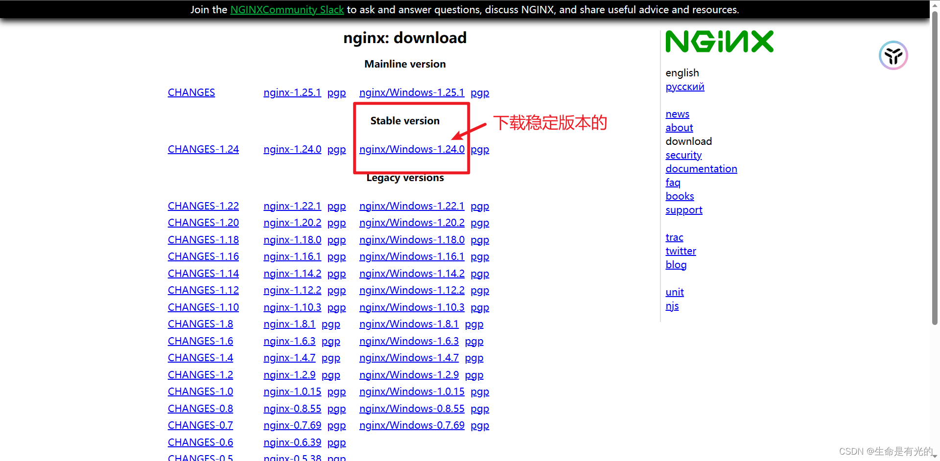Download nginx/Windows-1.10.3
Screen dimensions: 940x461
pos(412,307)
